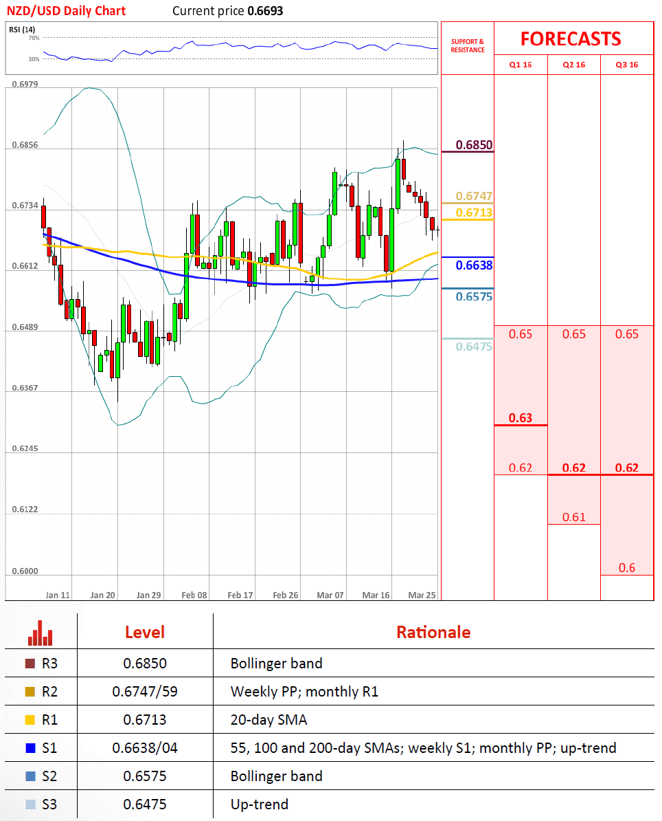Click the FORECASTS header
Image resolution: width=662 pixels, height=821 pixels.
(571, 39)
